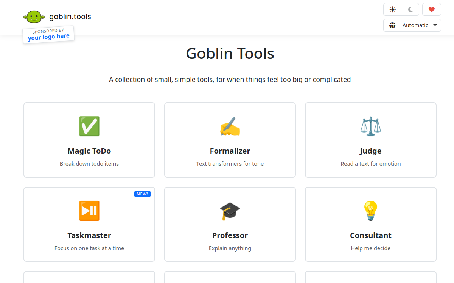The image size is (454, 283).
Task: Click the balance scales Judge icon
Action: coord(371,126)
